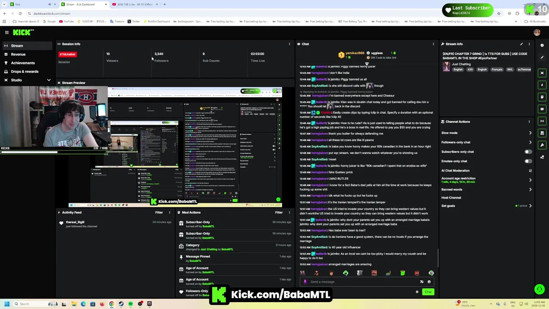Click thereal_lilgill in Activity Feed
This screenshot has height=309, width=549.
[75, 222]
